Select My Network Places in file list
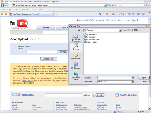This screenshot has height=113, width=151. pos(91,40)
